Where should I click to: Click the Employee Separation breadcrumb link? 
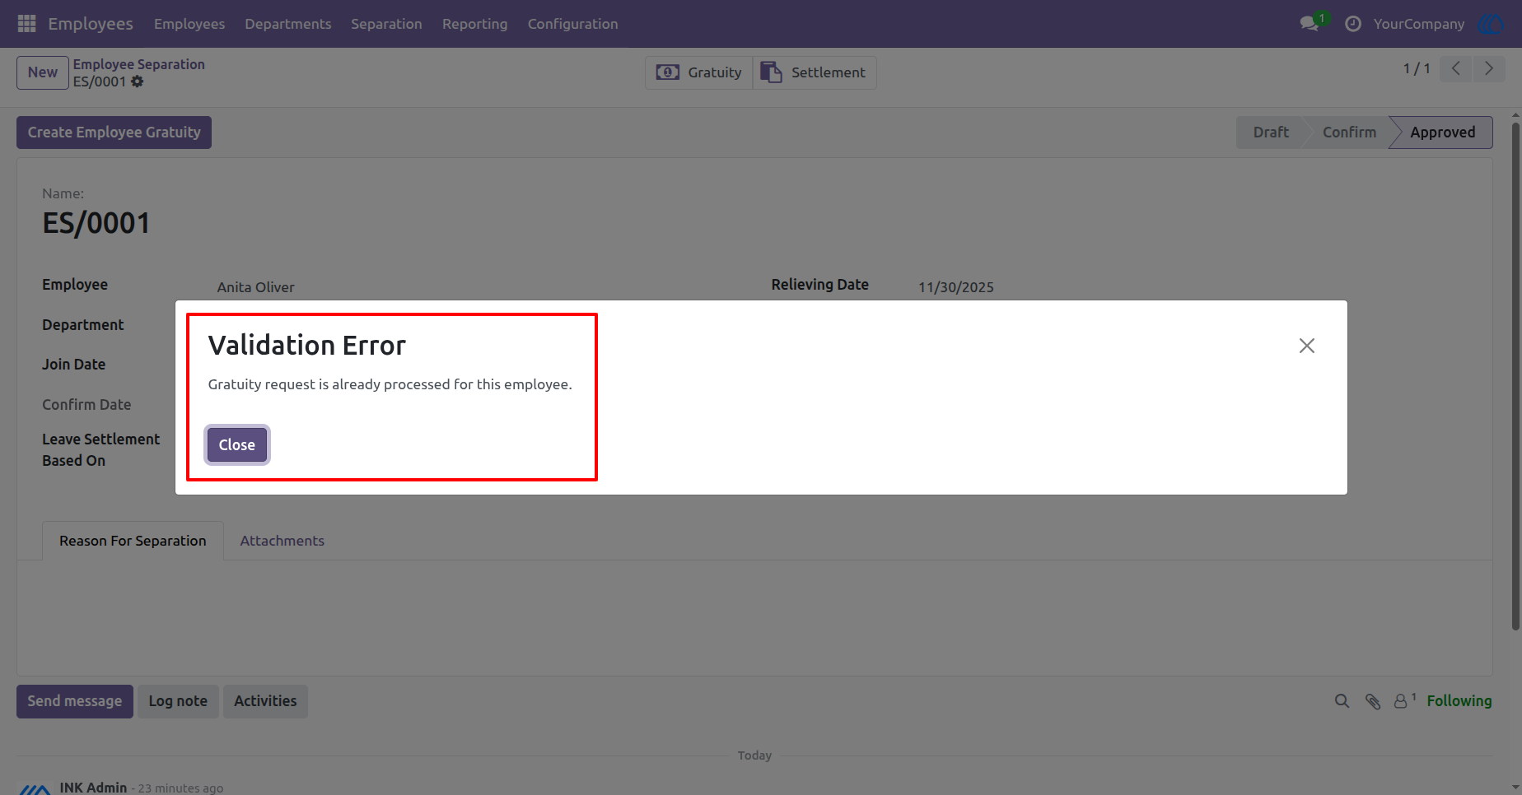[139, 64]
